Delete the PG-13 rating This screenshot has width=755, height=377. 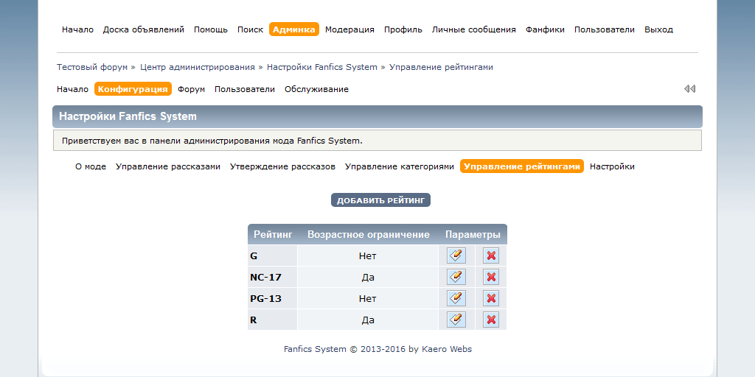click(491, 298)
